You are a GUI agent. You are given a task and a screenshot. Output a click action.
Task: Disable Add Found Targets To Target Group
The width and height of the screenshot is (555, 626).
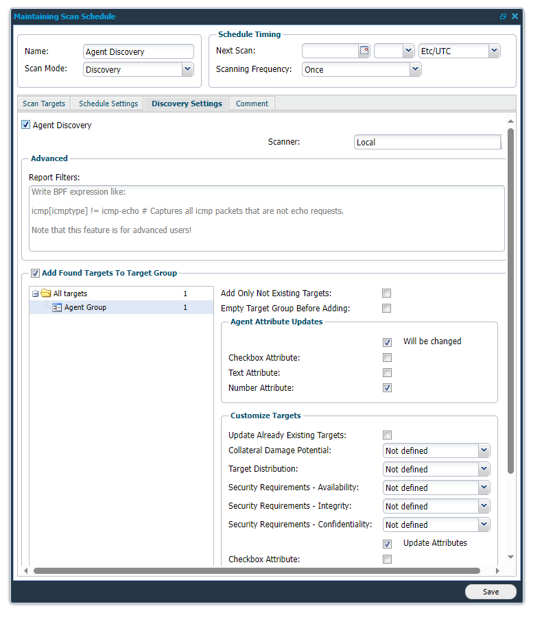(x=36, y=273)
